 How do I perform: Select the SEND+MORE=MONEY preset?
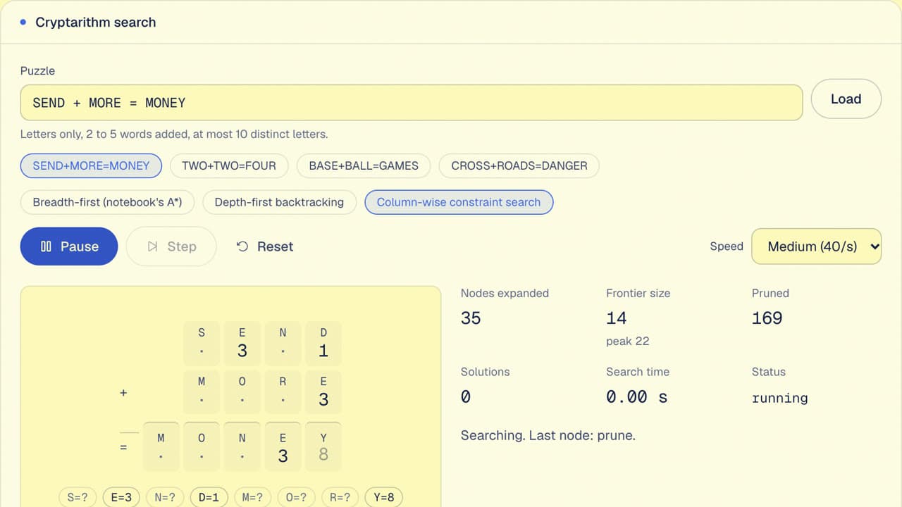tap(91, 166)
